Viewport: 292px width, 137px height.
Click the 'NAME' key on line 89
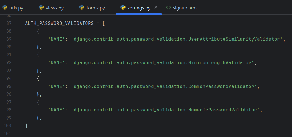coord(56,39)
